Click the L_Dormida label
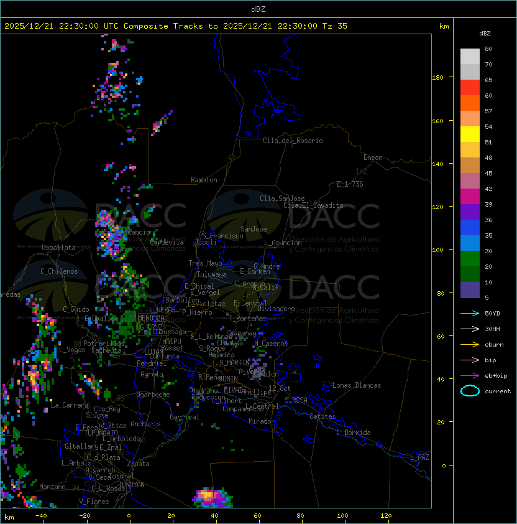517x524 pixels. point(354,433)
